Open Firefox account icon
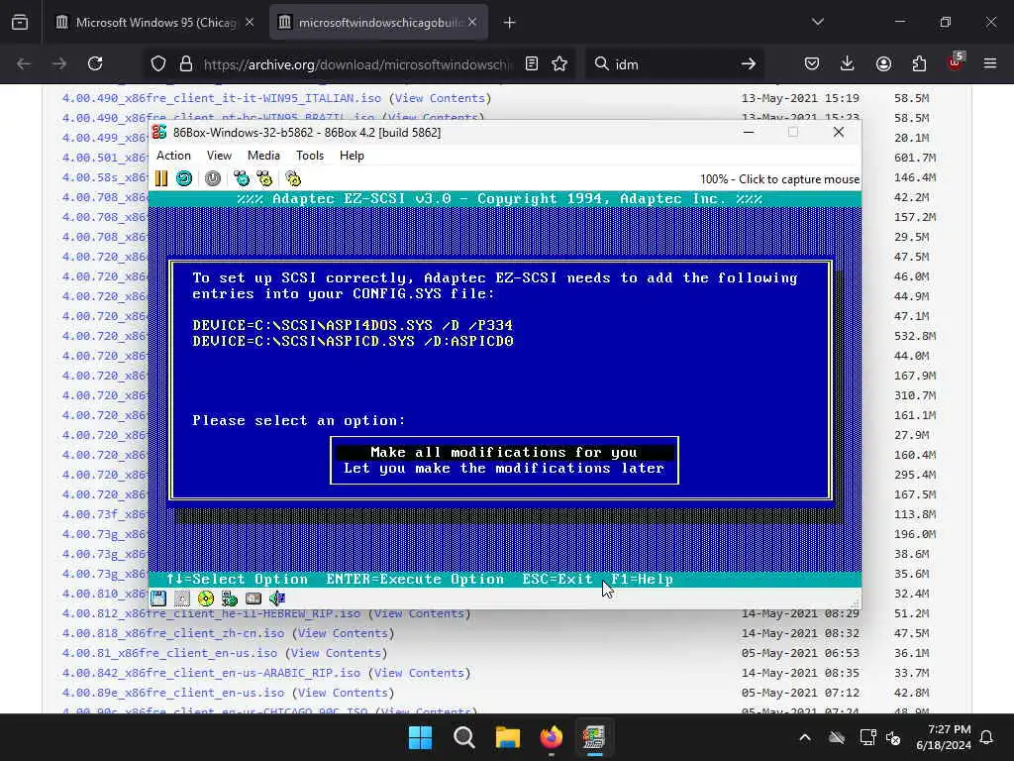The width and height of the screenshot is (1014, 761). coord(883,63)
